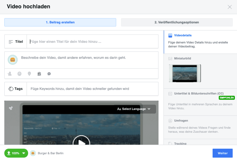Click the small icon at video preview corner

coord(11,108)
